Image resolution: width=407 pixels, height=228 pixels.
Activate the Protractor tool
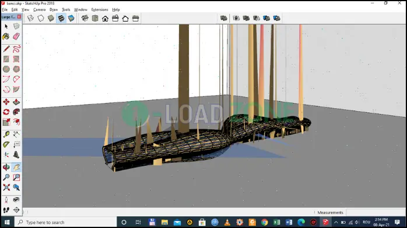click(x=6, y=144)
